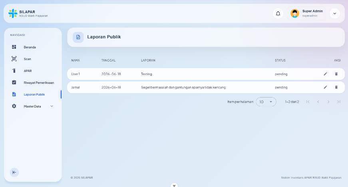
Task: Click the name cell User 1
Action: pos(76,74)
